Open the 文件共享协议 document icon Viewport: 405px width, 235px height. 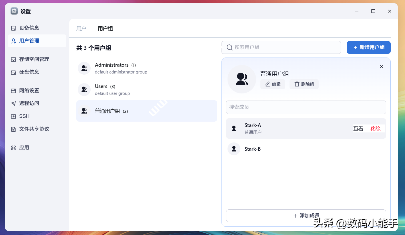coord(13,129)
